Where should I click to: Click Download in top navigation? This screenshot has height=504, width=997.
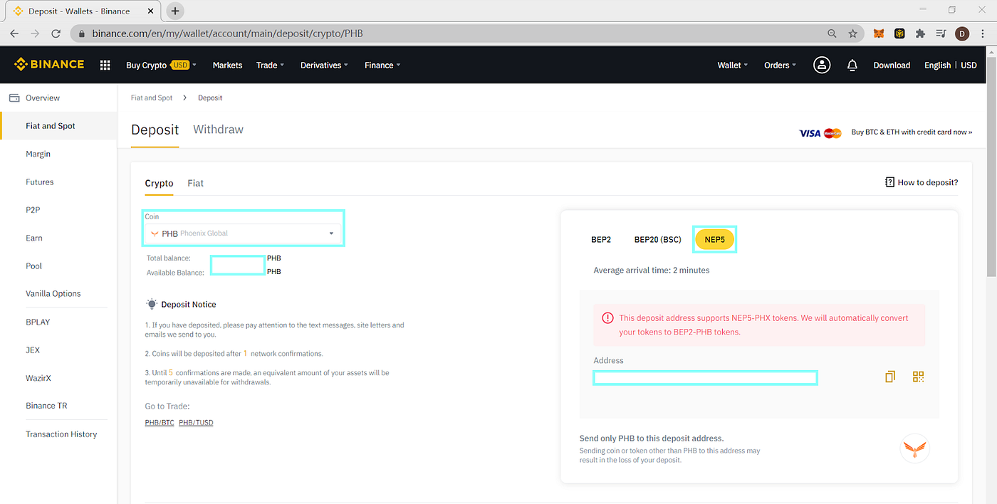(x=892, y=65)
